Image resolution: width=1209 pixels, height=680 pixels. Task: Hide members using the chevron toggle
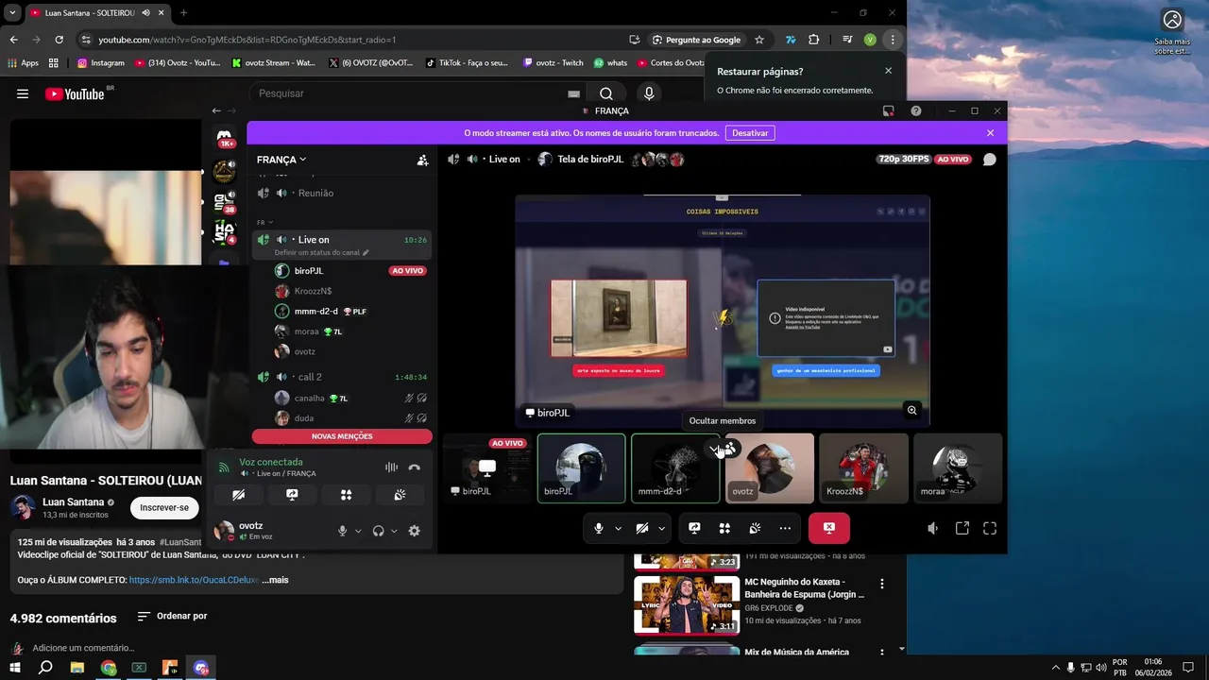point(715,449)
